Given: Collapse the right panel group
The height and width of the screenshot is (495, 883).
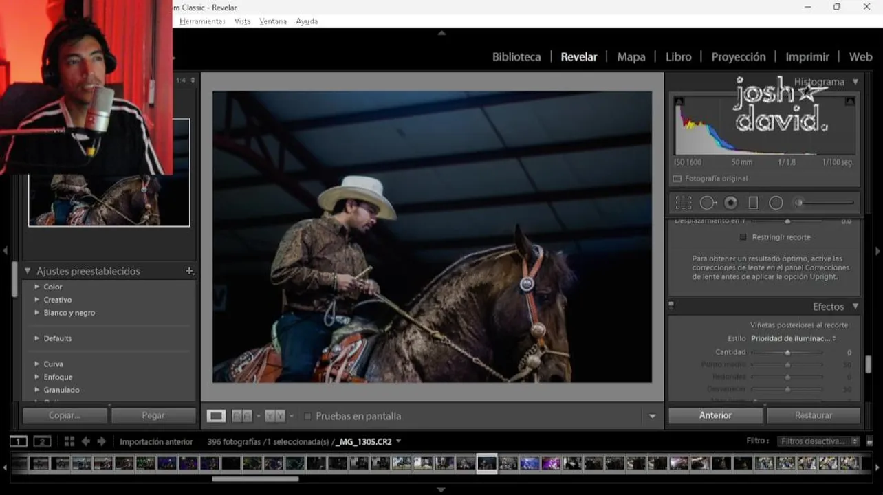Looking at the screenshot, I should [x=878, y=251].
